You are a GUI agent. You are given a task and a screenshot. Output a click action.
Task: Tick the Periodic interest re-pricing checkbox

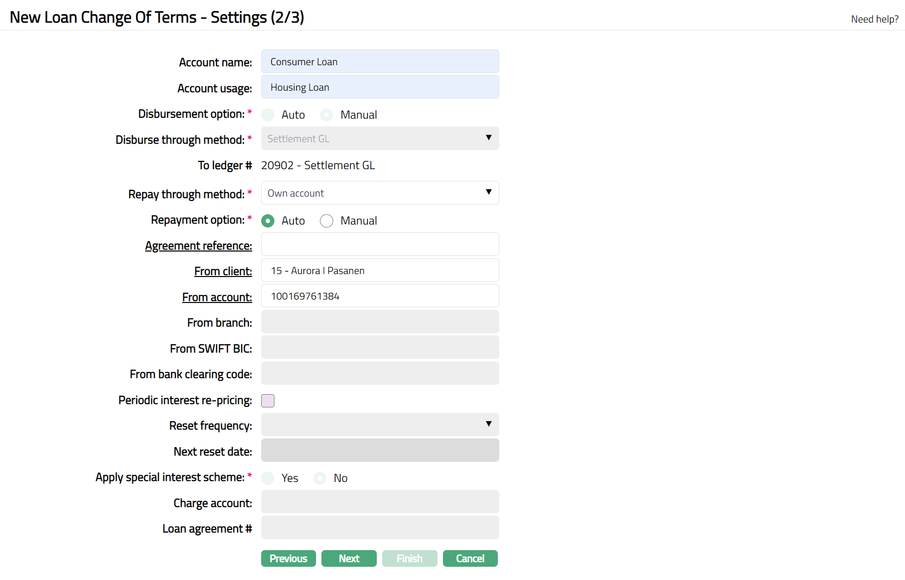268,401
